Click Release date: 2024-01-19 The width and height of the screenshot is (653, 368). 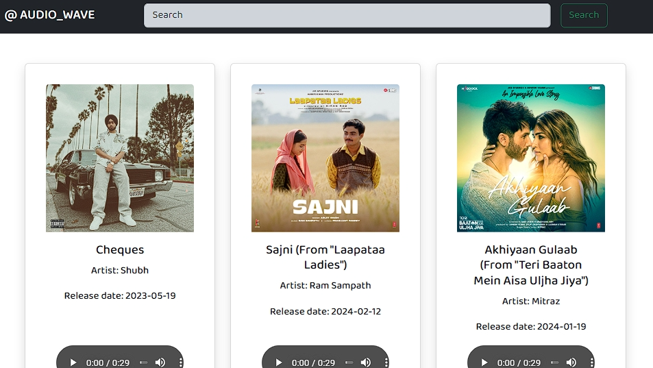(531, 326)
